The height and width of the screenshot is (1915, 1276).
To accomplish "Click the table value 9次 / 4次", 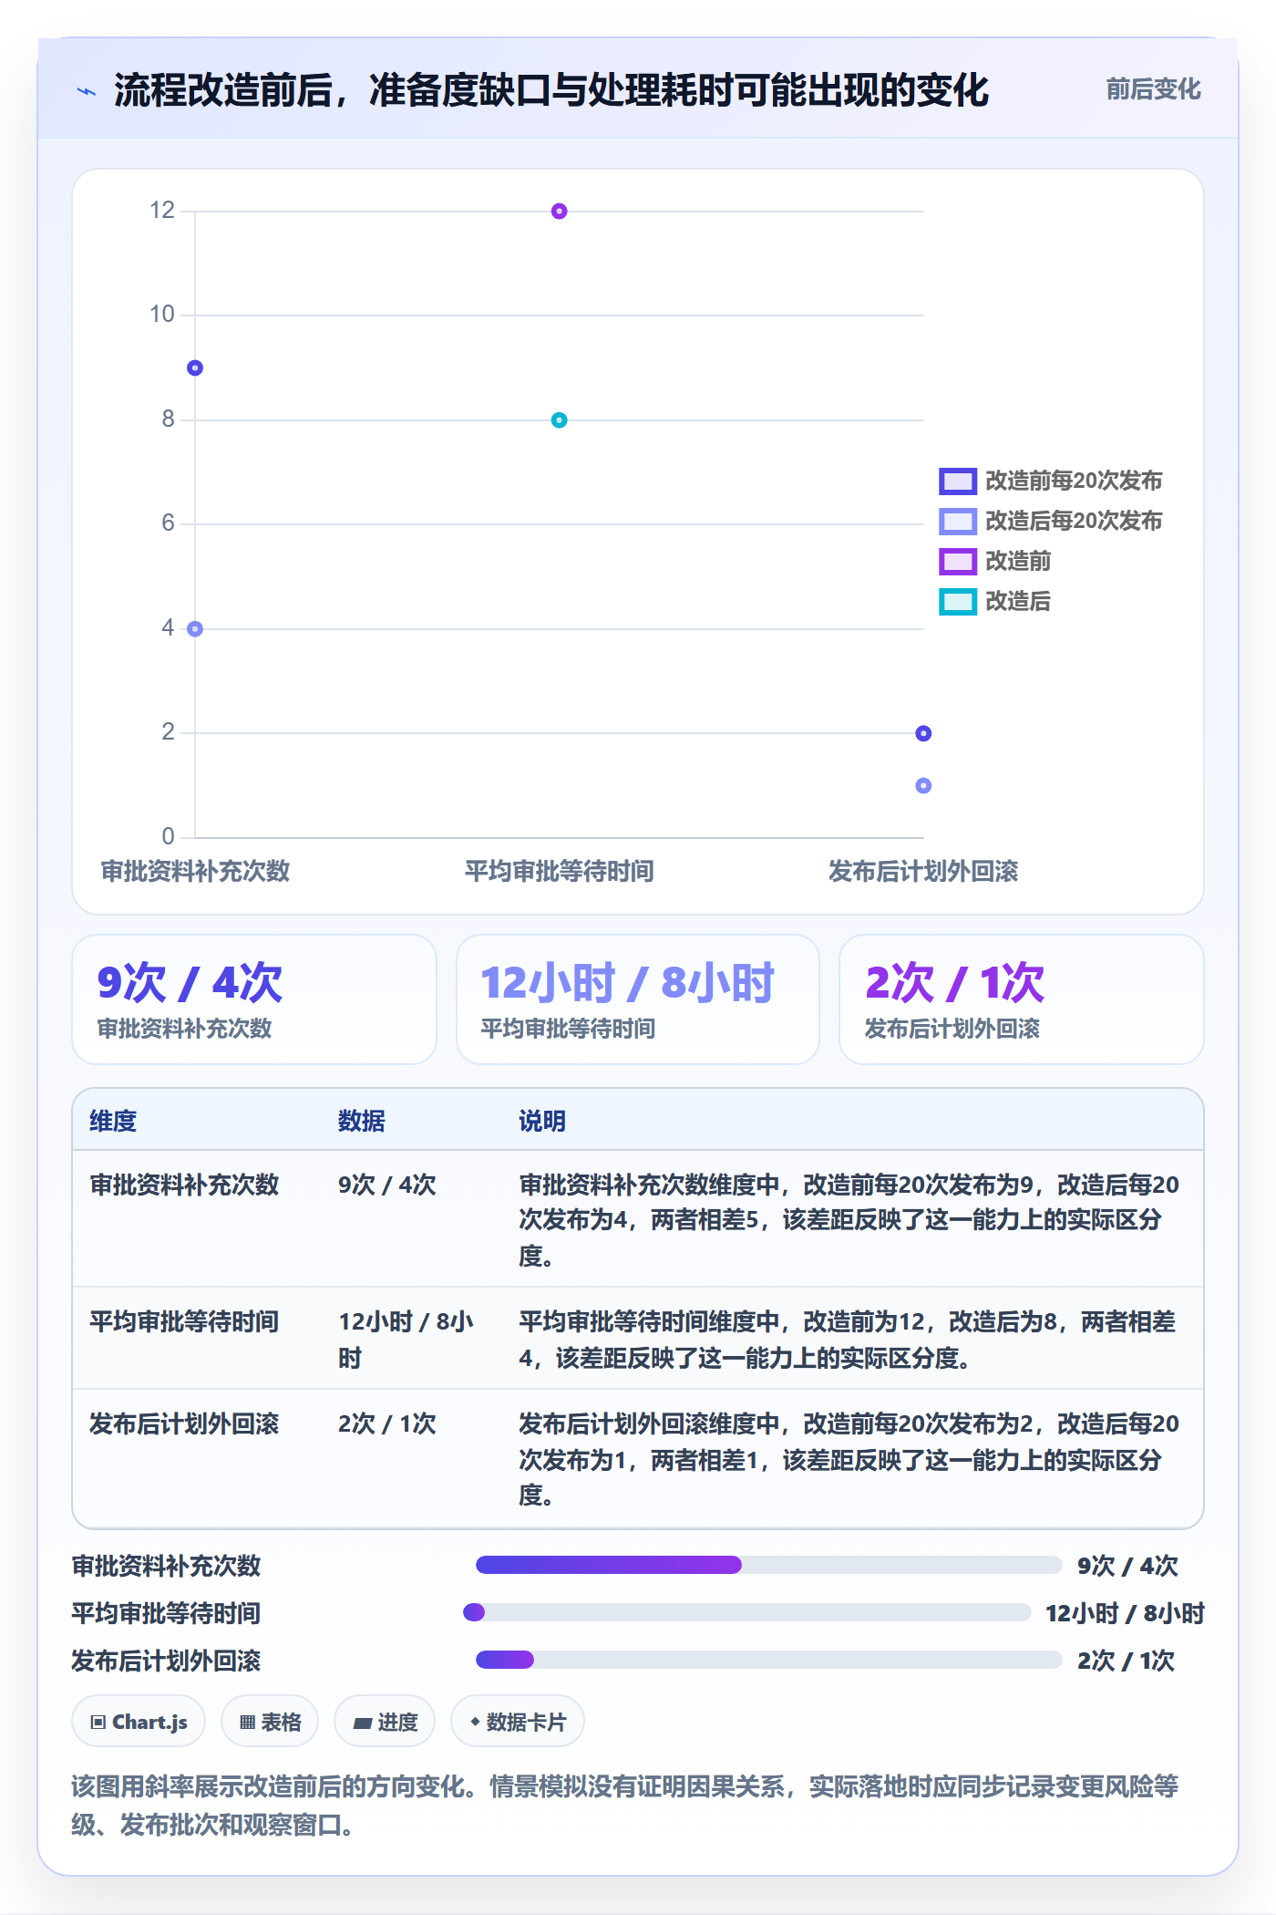I will pyautogui.click(x=387, y=1185).
